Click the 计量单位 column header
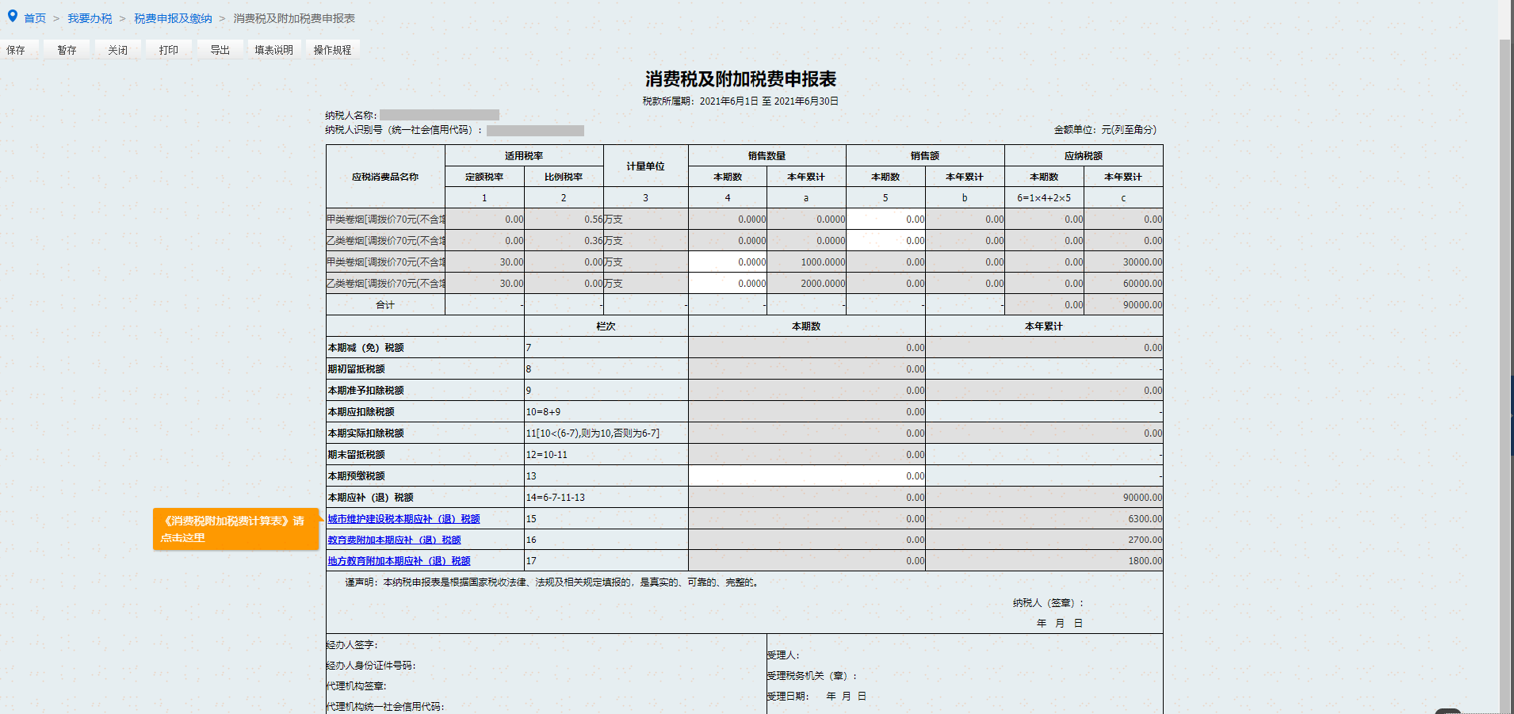This screenshot has width=1514, height=714. pos(646,166)
